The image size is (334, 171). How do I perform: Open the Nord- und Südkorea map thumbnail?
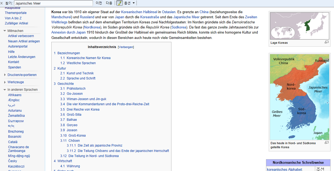[300, 97]
